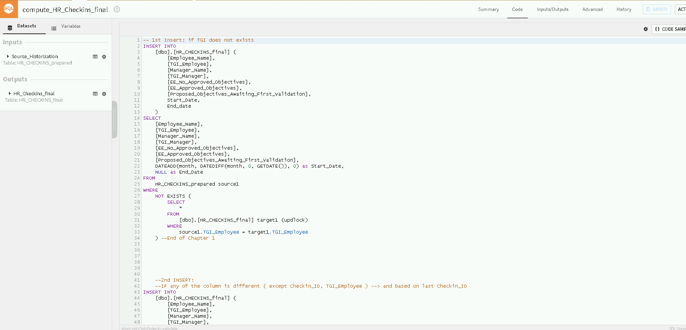The height and width of the screenshot is (330, 686).
Task: Click the Inputs section heading
Action: tap(12, 42)
